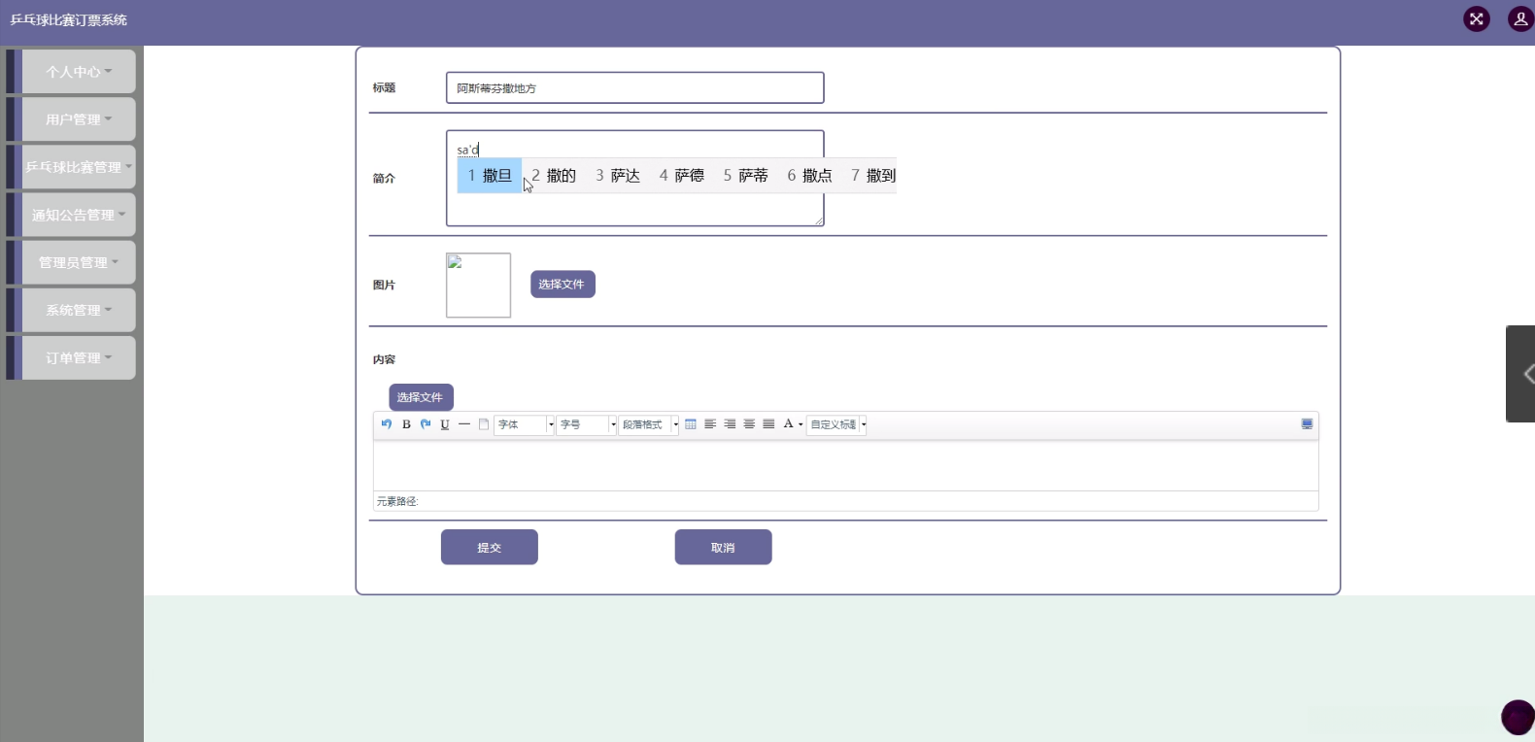This screenshot has height=742, width=1535.
Task: Click the redo icon in the editor toolbar
Action: point(426,424)
